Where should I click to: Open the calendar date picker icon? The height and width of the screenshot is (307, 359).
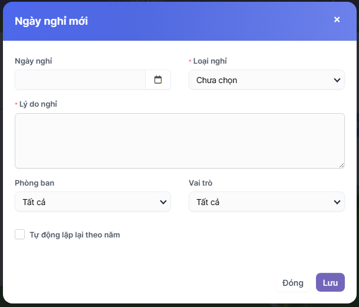tap(158, 80)
